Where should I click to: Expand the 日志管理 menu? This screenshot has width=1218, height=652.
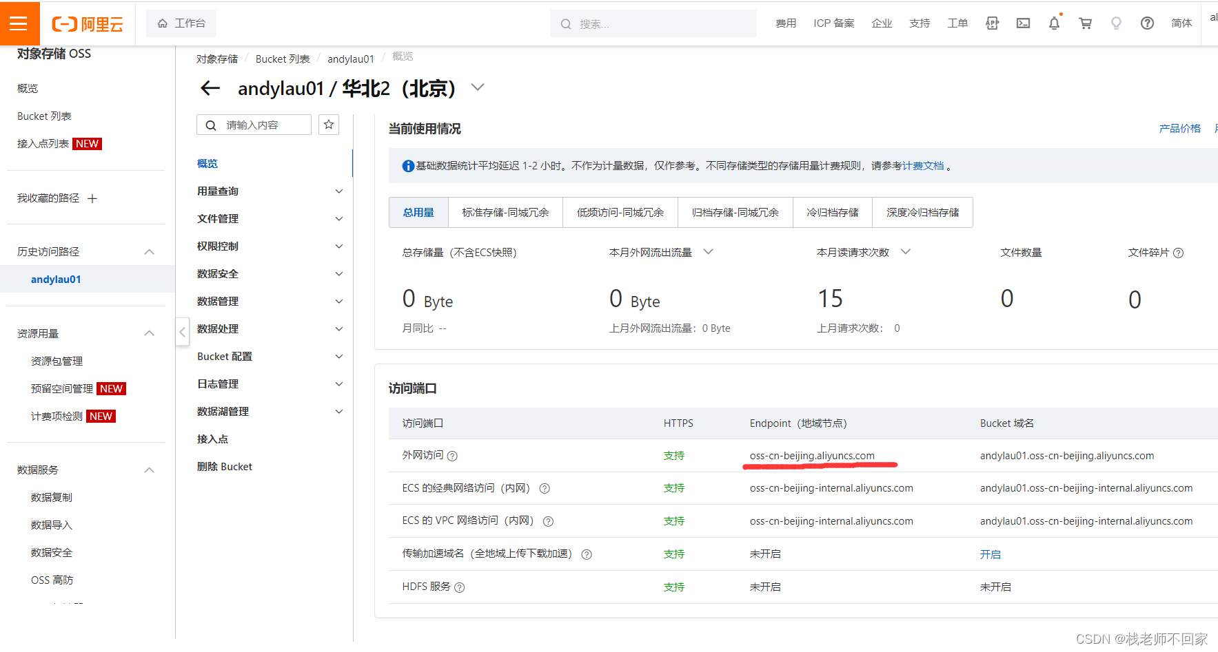tap(339, 384)
